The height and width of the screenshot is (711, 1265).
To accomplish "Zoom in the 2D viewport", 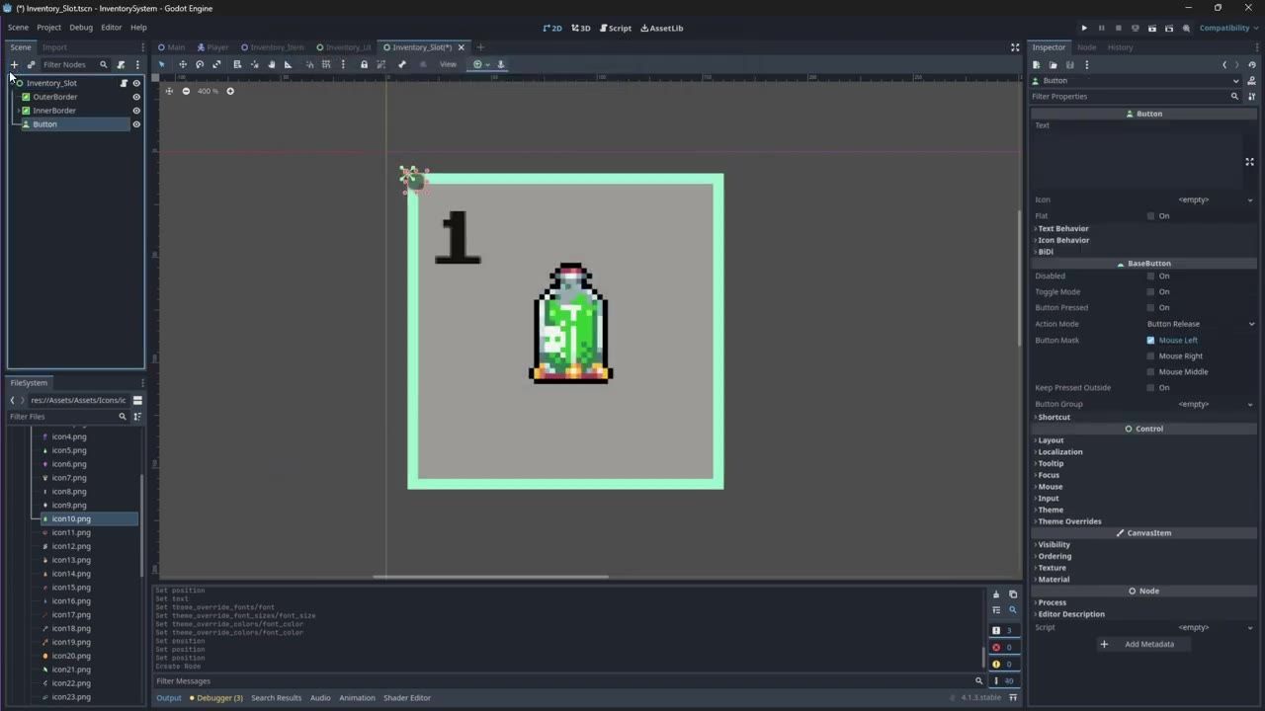I will 230,91.
